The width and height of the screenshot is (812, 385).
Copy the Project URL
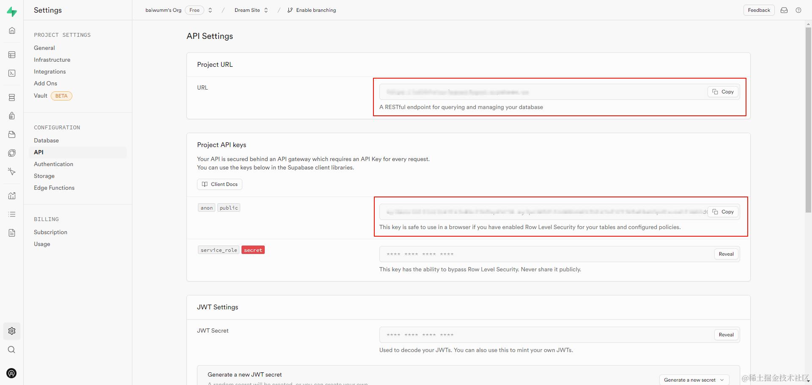723,92
